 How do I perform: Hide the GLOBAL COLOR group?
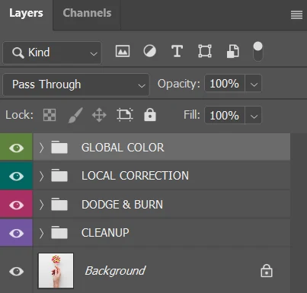16,148
